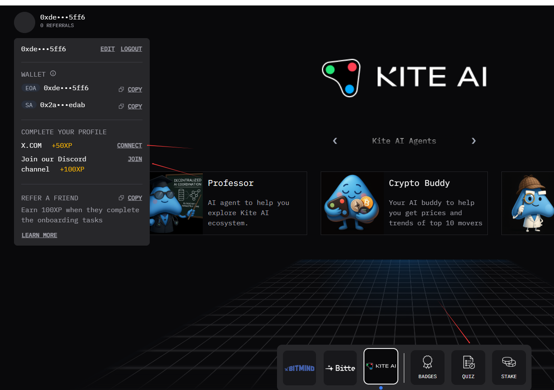The height and width of the screenshot is (390, 554).
Task: Click COPY next to the SA wallet address
Action: pos(135,106)
